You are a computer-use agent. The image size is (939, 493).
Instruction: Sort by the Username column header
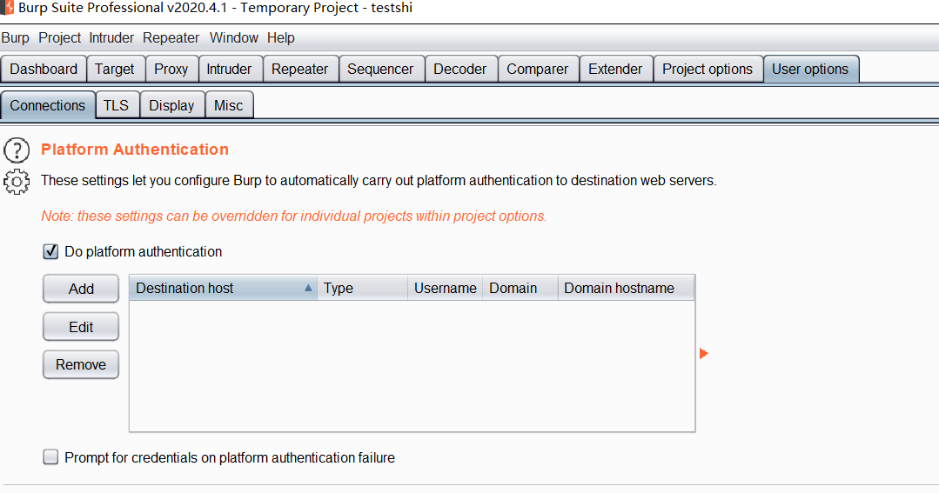point(445,288)
